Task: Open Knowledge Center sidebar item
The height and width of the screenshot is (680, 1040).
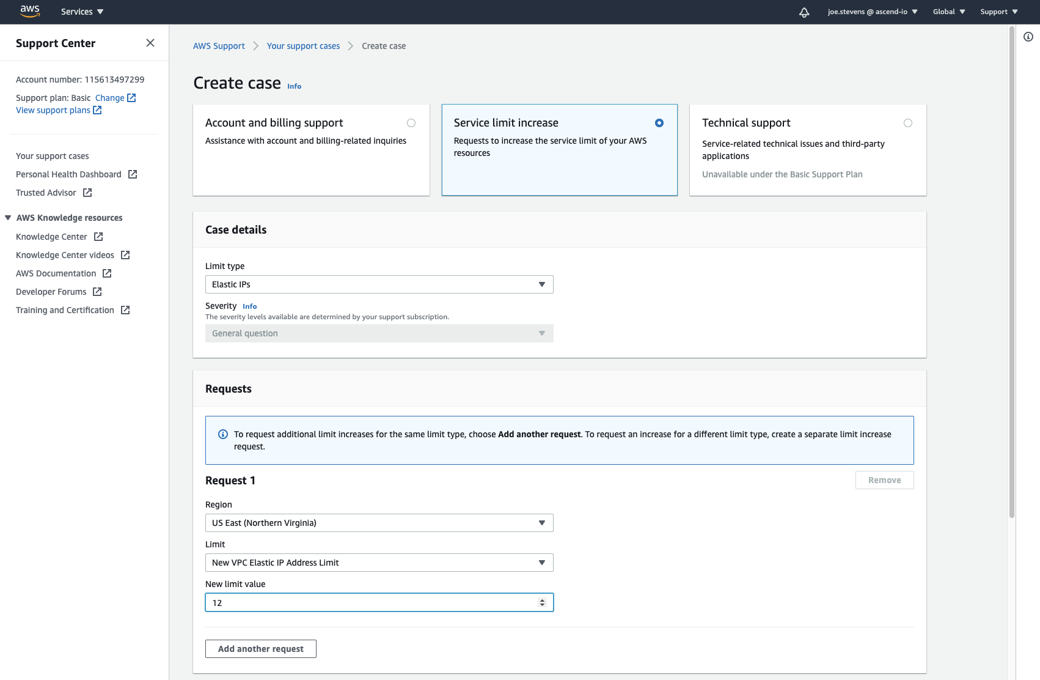Action: 51,237
